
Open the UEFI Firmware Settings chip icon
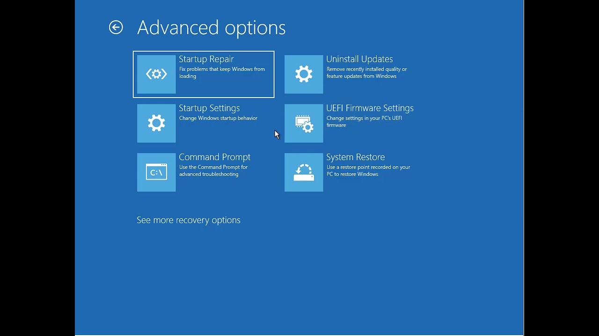(304, 123)
